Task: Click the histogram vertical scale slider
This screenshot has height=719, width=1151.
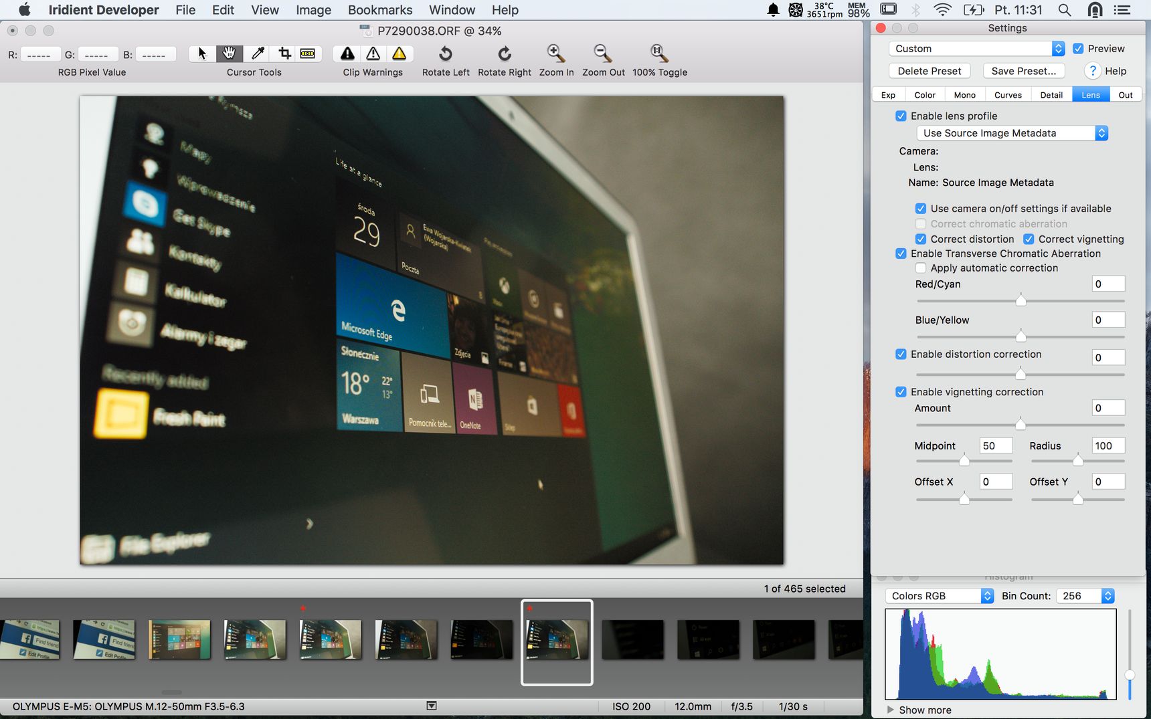Action: tap(1130, 654)
